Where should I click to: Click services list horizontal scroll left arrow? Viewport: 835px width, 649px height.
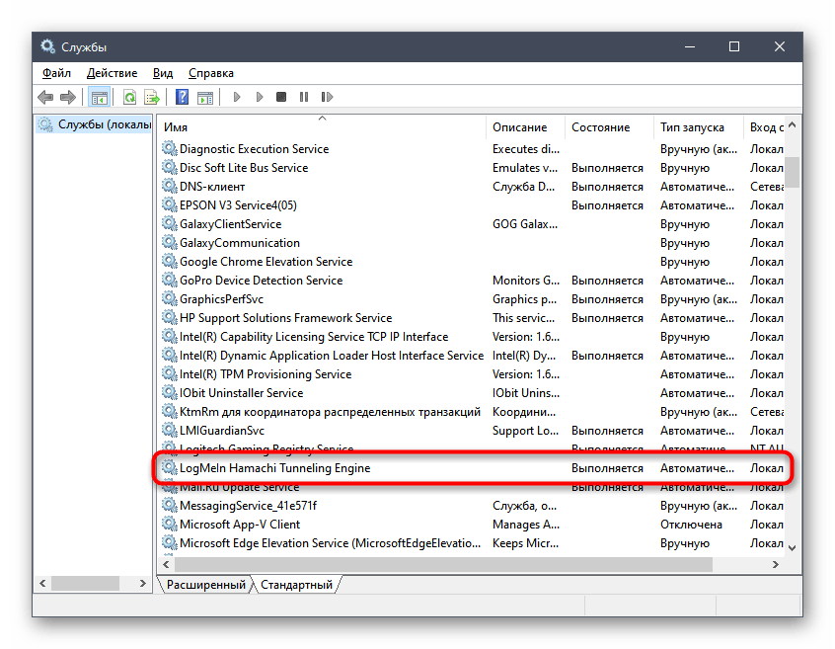click(166, 564)
